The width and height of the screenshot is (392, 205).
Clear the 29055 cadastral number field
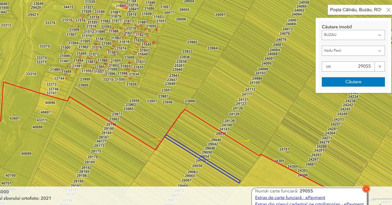tap(380, 66)
